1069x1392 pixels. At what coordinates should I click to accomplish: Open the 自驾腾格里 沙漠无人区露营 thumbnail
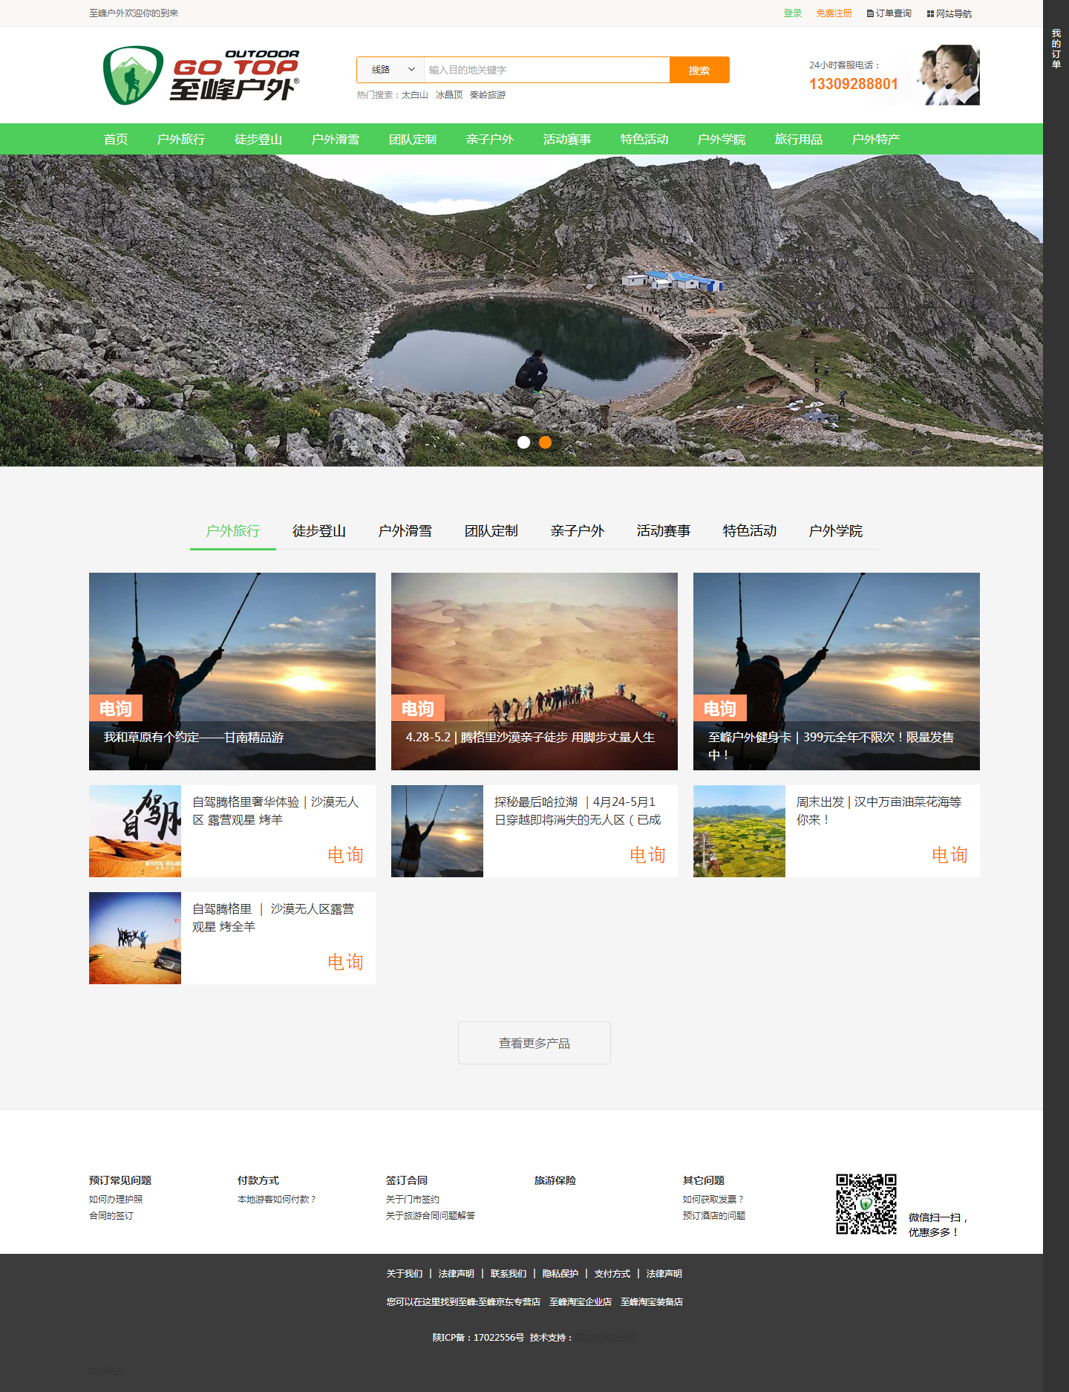[135, 938]
